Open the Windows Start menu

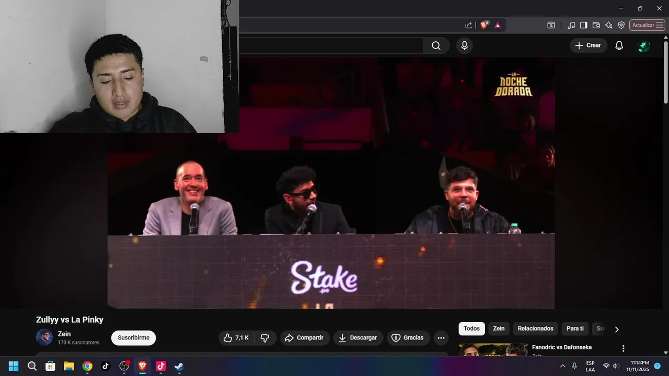[x=14, y=366]
